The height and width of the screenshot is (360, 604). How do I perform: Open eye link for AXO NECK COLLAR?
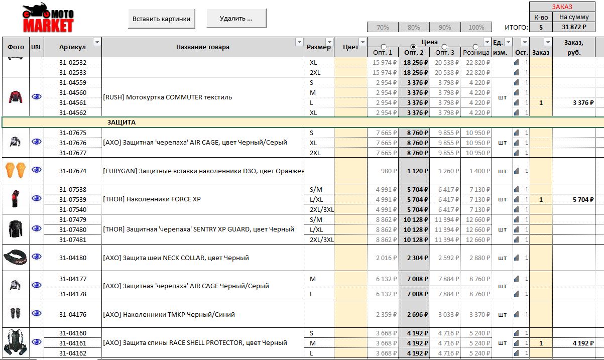click(x=36, y=257)
